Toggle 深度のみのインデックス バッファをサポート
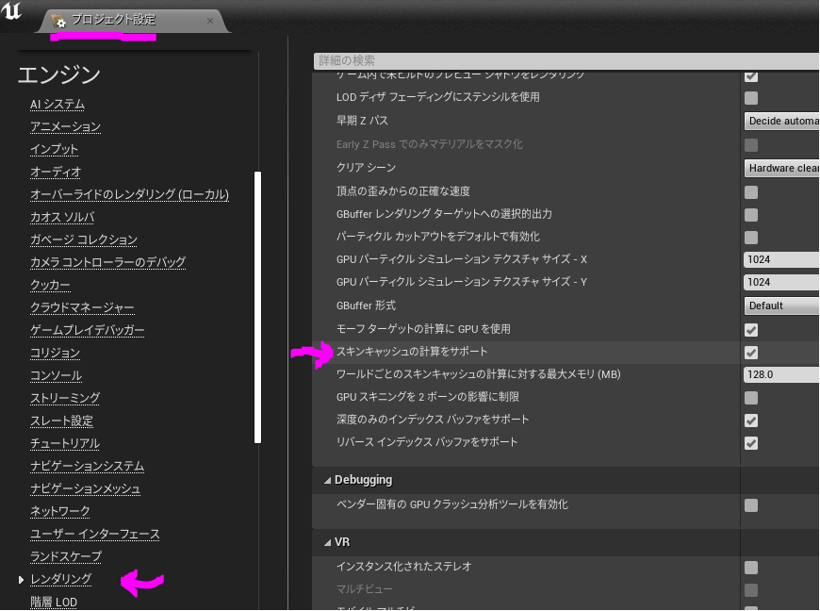The image size is (820, 611). [x=751, y=421]
